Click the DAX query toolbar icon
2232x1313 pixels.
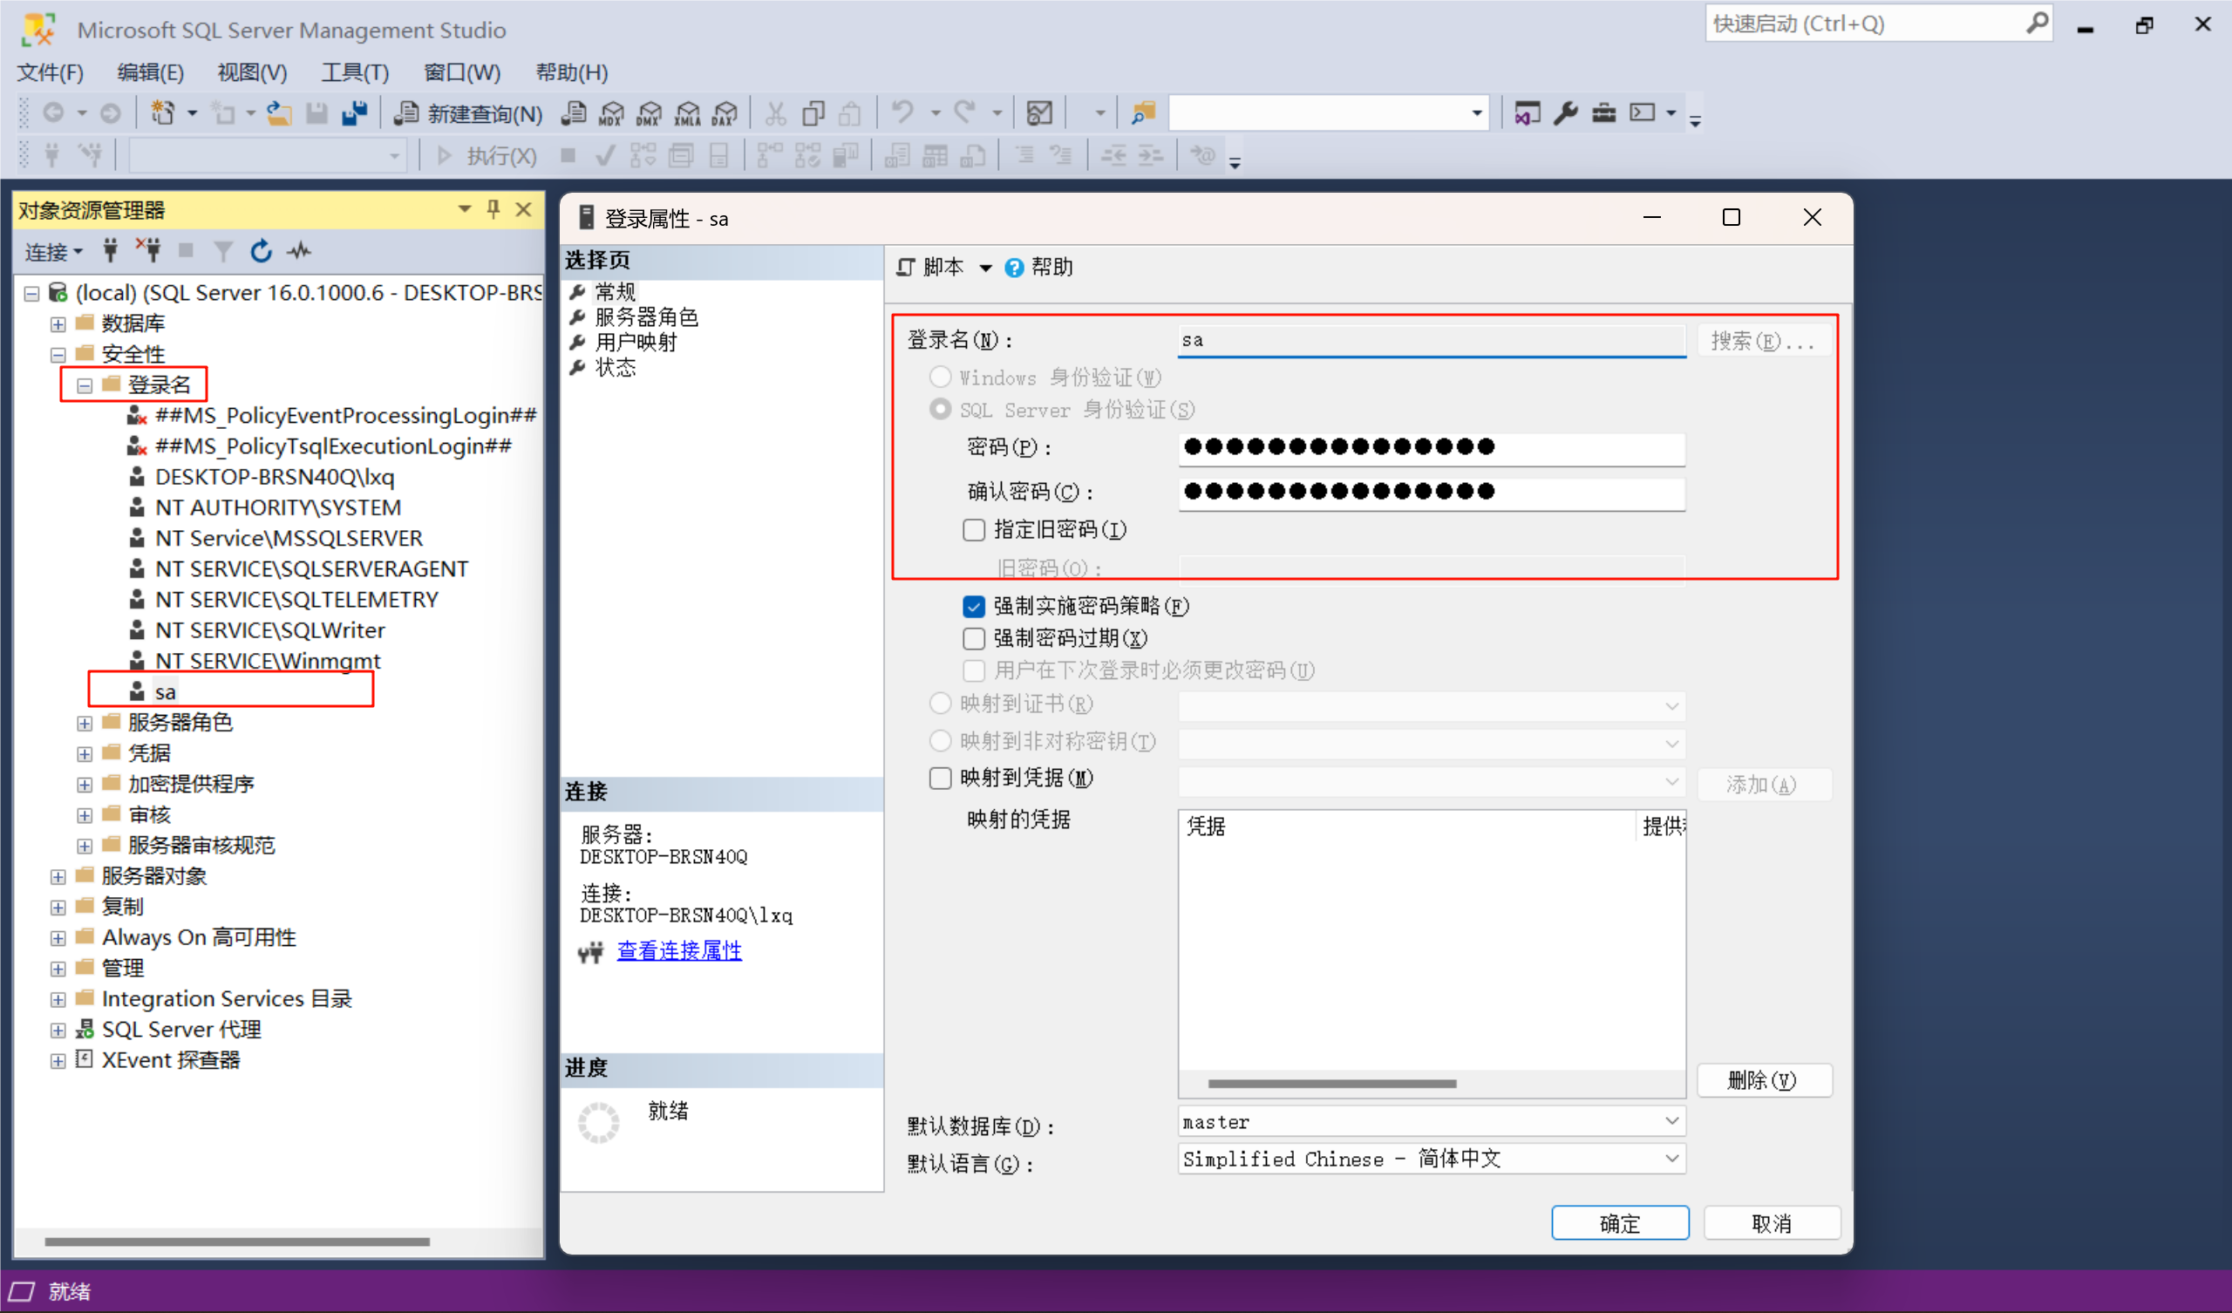coord(725,113)
